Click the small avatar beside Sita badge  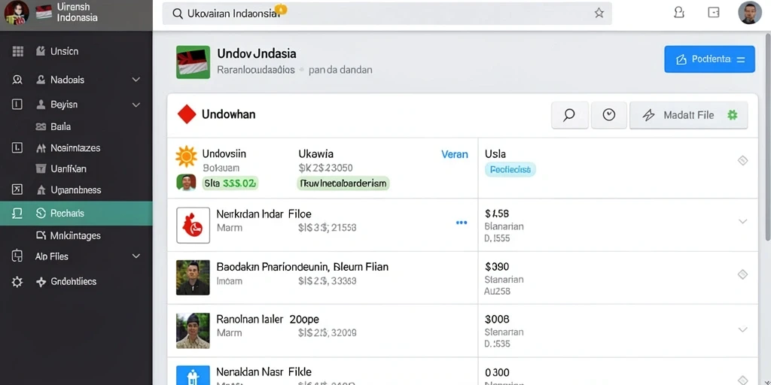[x=186, y=183]
